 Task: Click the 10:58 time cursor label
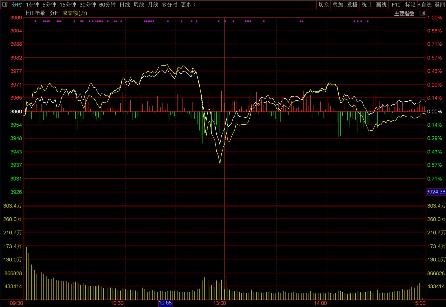[165, 303]
